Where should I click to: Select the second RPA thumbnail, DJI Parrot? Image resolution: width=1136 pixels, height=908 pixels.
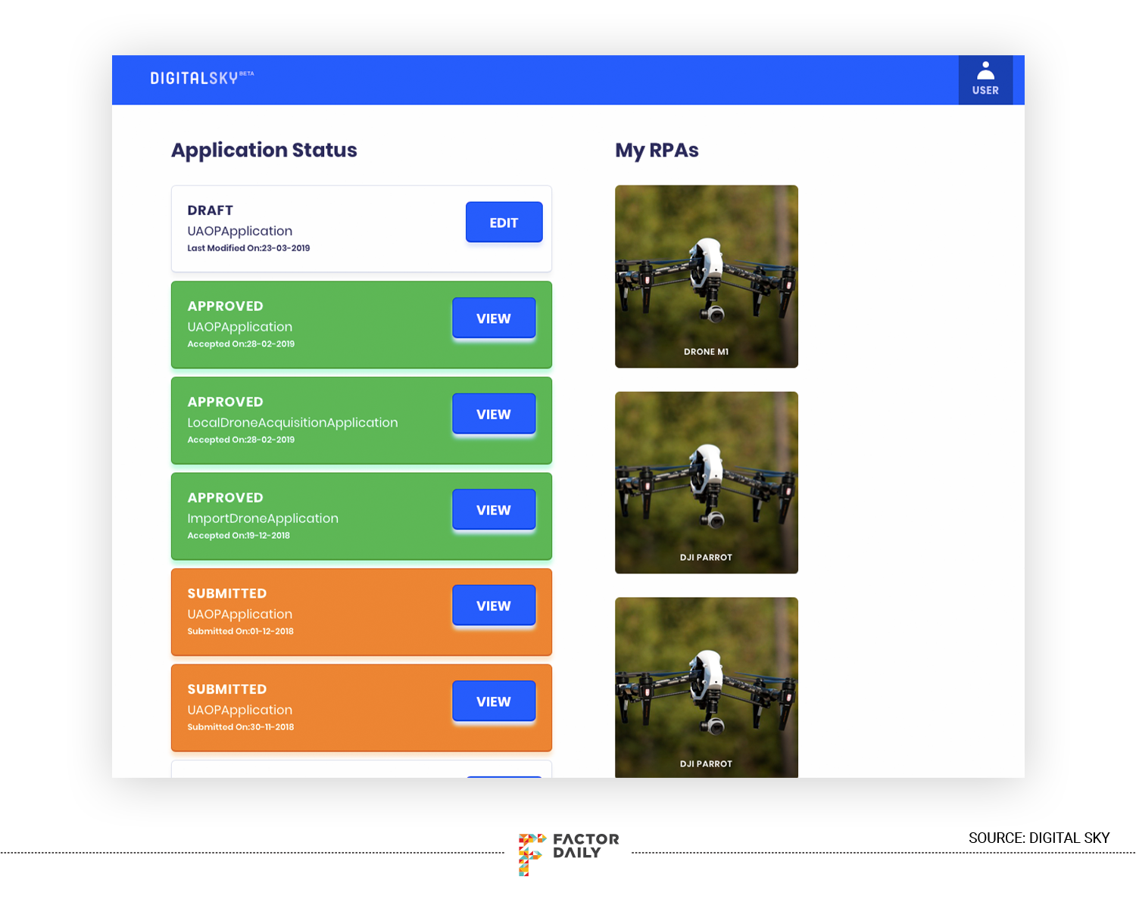(706, 482)
